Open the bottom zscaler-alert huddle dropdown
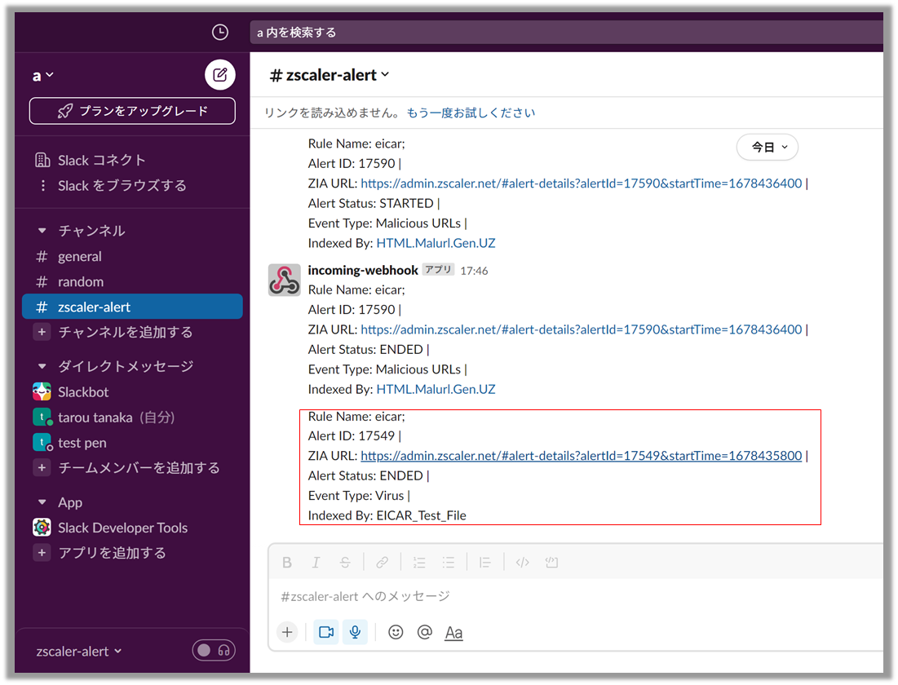Screen dimensions: 898x685 79,652
